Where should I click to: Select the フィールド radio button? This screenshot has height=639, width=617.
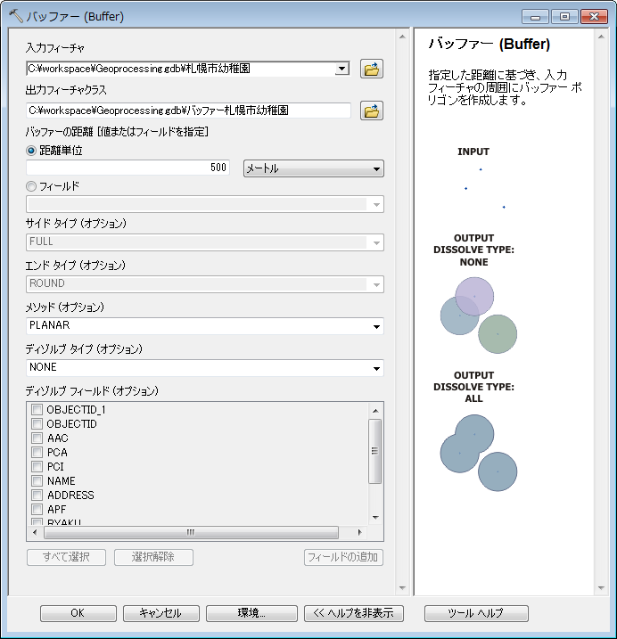[32, 186]
